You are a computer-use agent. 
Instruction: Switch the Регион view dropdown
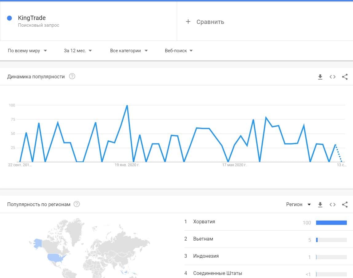point(298,205)
